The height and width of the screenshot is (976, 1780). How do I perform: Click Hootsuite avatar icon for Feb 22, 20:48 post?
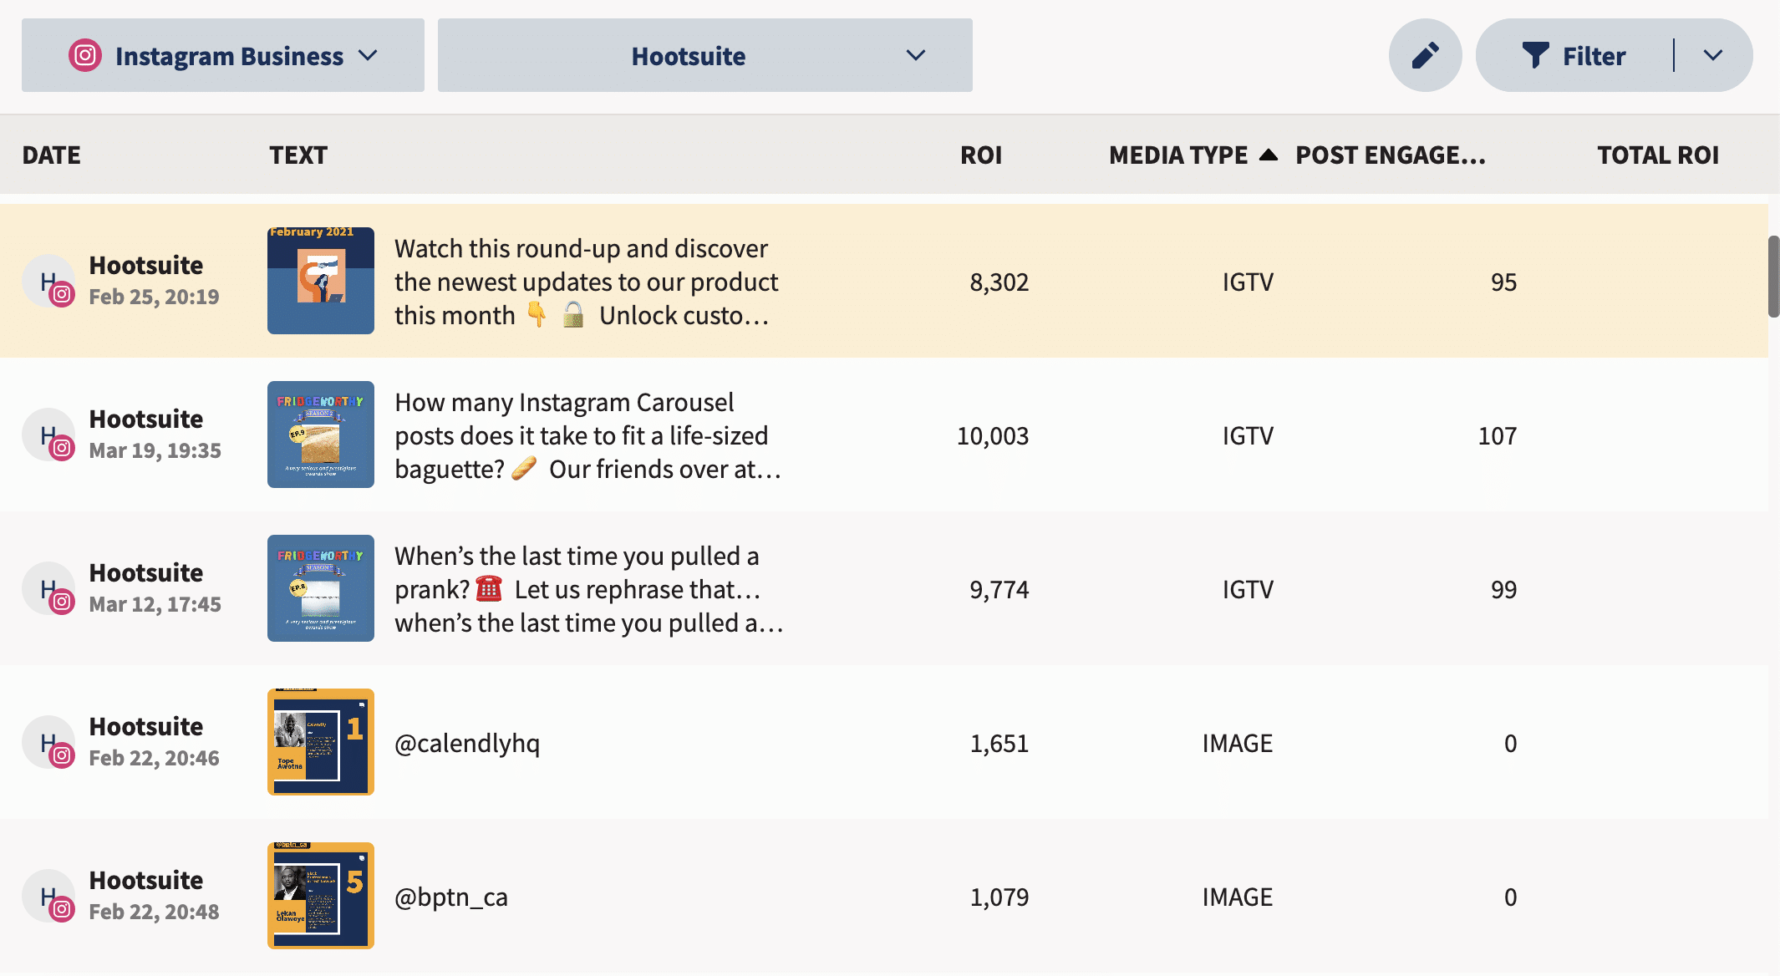coord(48,896)
